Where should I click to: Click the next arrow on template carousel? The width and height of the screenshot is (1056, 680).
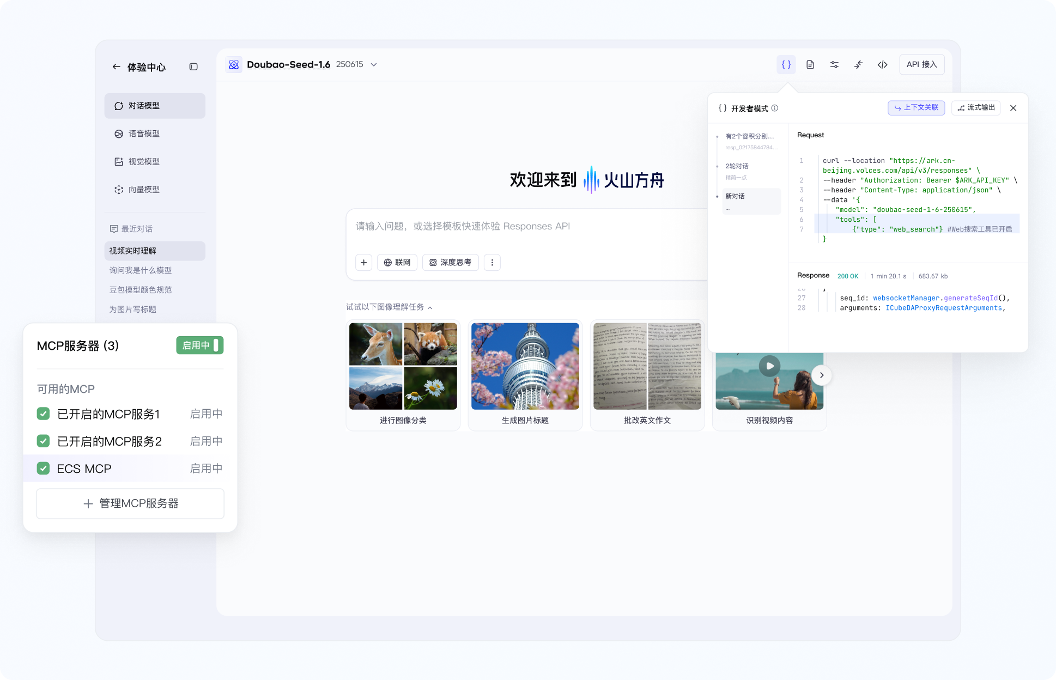822,375
